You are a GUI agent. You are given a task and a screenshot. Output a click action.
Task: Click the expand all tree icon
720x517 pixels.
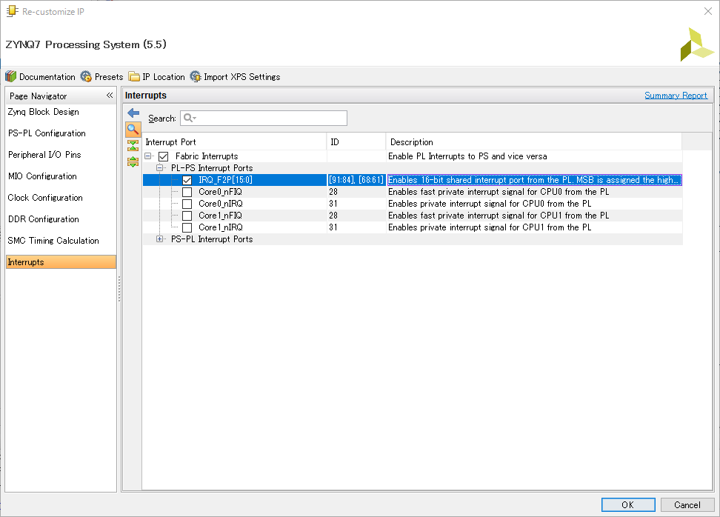point(133,161)
